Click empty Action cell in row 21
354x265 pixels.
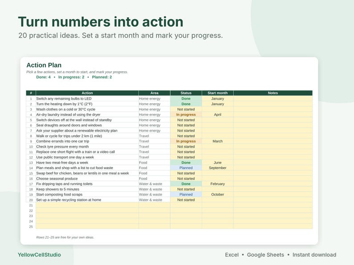pos(87,205)
